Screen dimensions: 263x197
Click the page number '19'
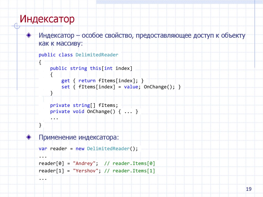tap(249, 189)
